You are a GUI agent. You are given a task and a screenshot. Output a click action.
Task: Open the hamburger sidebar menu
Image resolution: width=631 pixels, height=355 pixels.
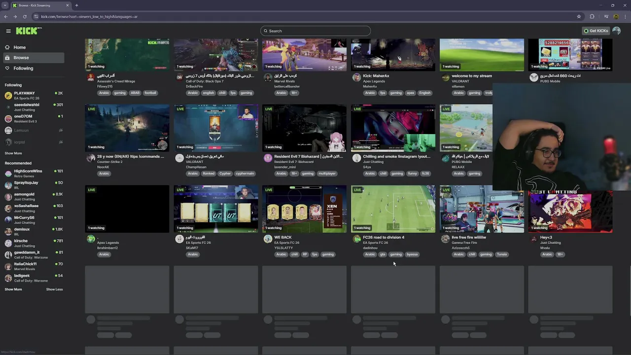point(8,31)
